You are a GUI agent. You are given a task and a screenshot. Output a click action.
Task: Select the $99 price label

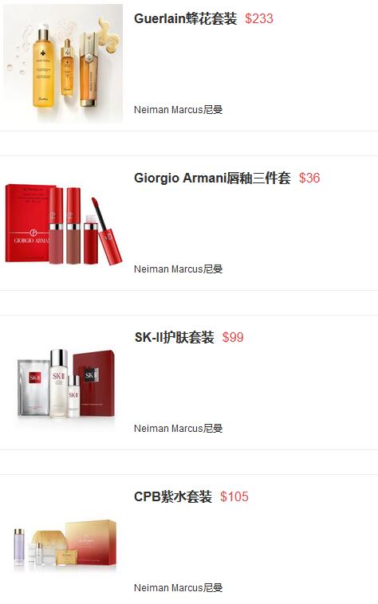tap(233, 337)
